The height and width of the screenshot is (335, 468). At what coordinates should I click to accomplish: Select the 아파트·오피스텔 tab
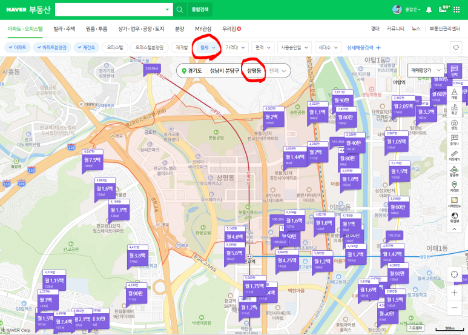[x=25, y=29]
